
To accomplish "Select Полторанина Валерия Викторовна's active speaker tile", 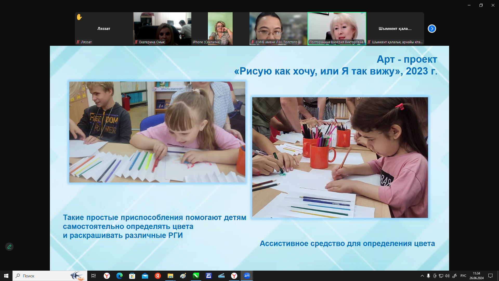I will tap(337, 29).
